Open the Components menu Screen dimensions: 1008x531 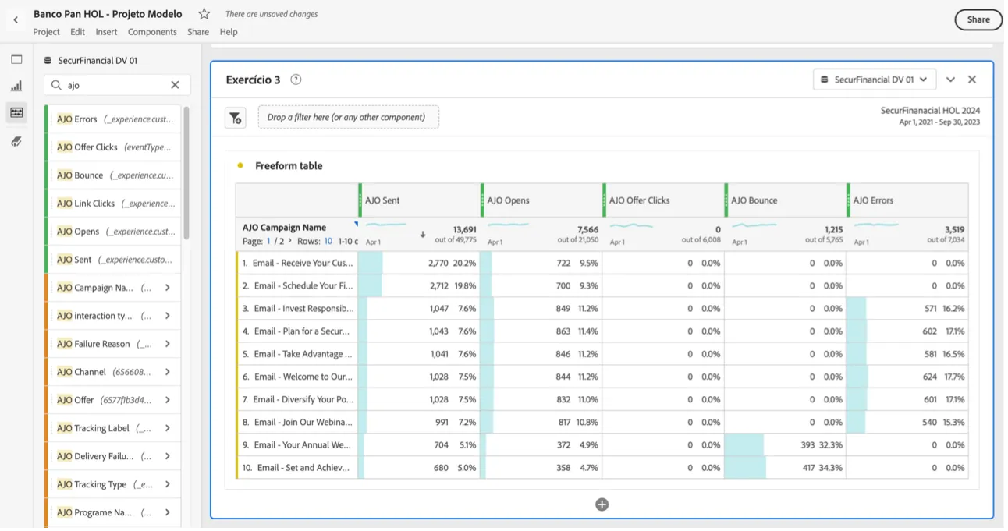(152, 32)
